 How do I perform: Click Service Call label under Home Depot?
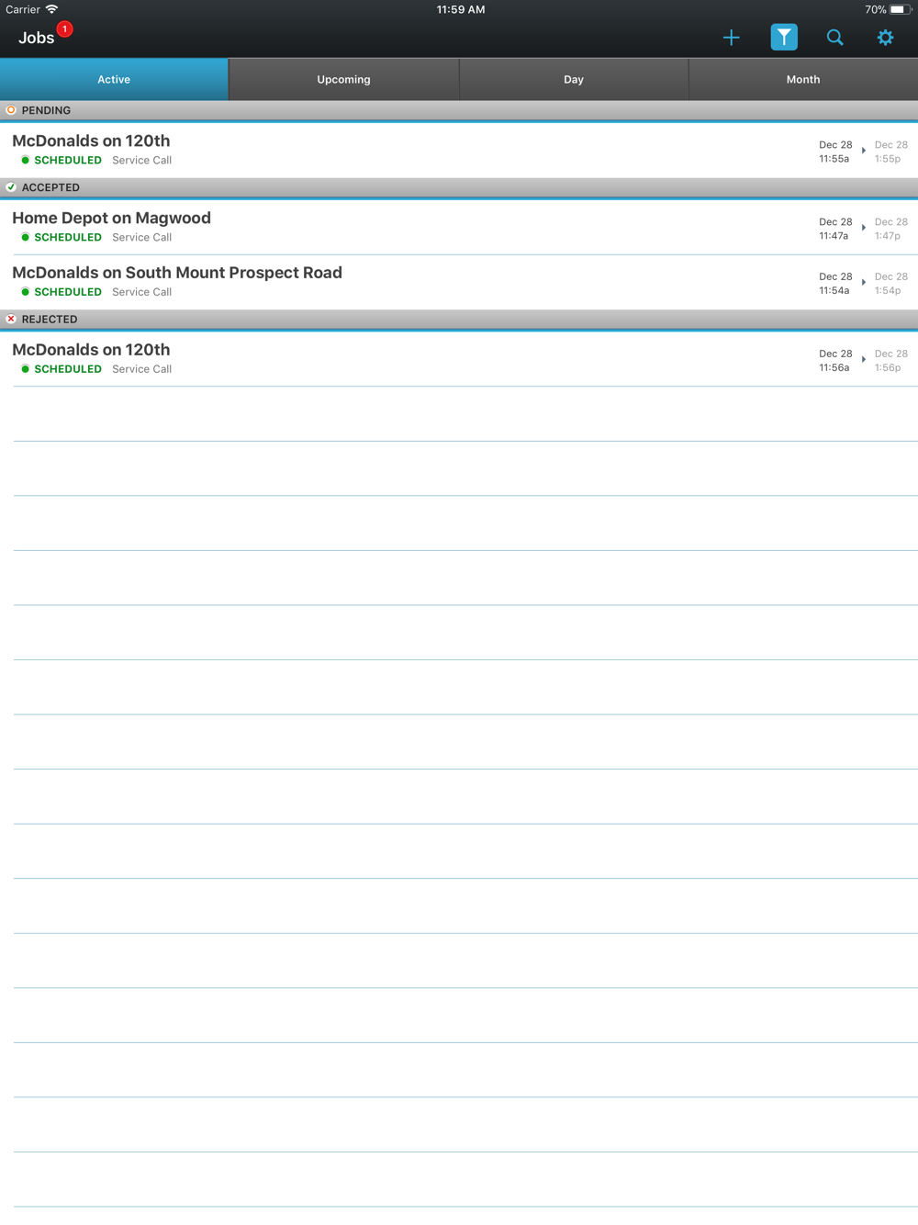pyautogui.click(x=141, y=238)
